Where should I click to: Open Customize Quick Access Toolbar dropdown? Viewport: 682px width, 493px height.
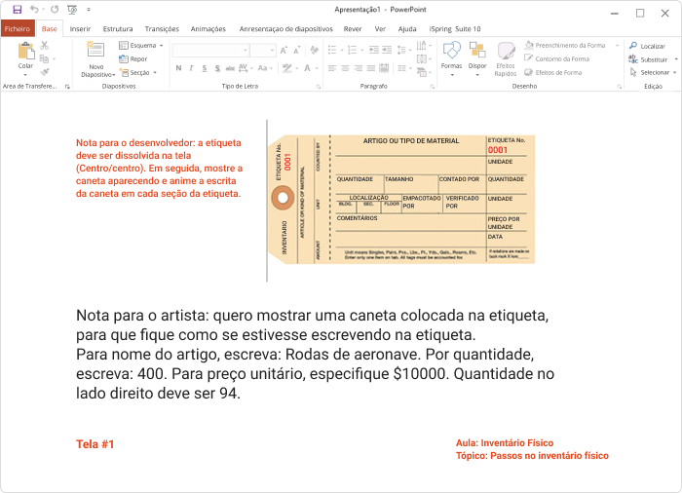point(89,9)
